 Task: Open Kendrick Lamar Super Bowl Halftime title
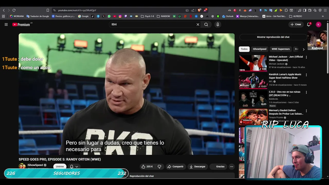pos(285,76)
